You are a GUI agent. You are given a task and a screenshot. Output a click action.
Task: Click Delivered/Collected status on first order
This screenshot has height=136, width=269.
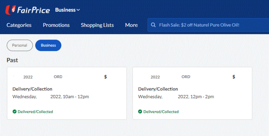pos(35,112)
